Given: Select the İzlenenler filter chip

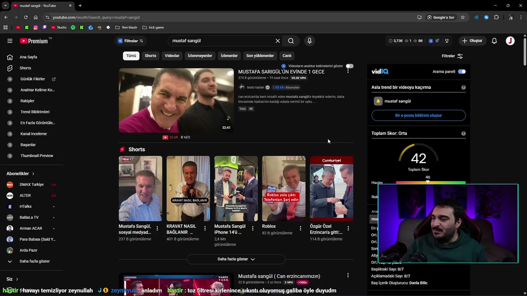Looking at the screenshot, I should coord(229,55).
